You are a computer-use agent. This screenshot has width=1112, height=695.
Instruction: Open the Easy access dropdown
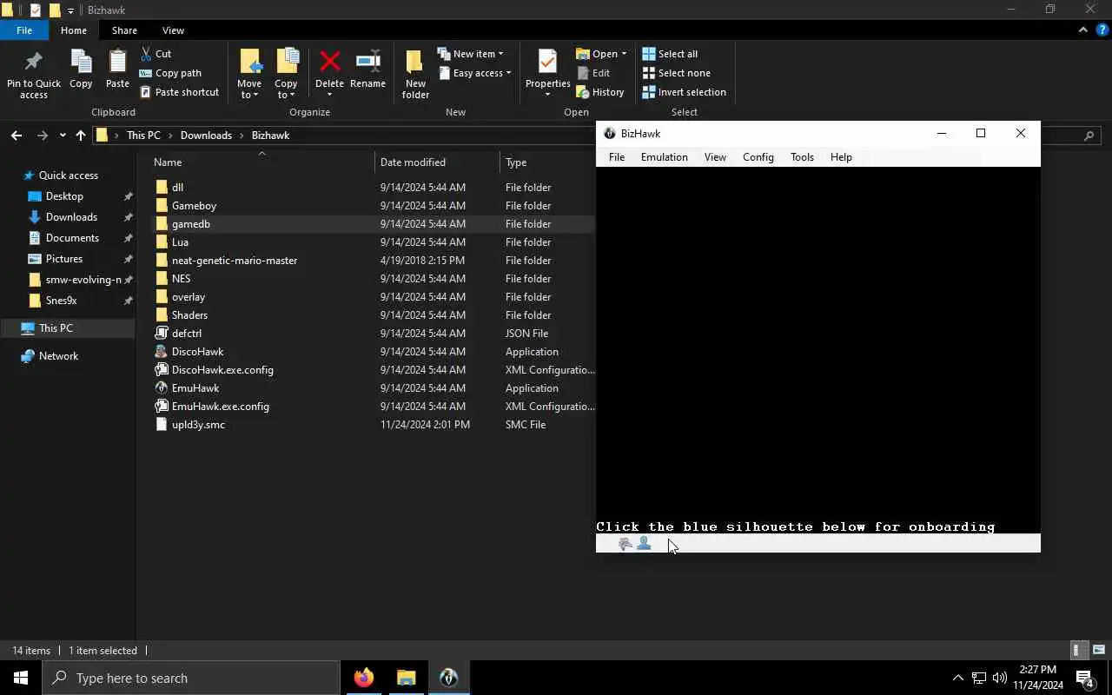[473, 73]
